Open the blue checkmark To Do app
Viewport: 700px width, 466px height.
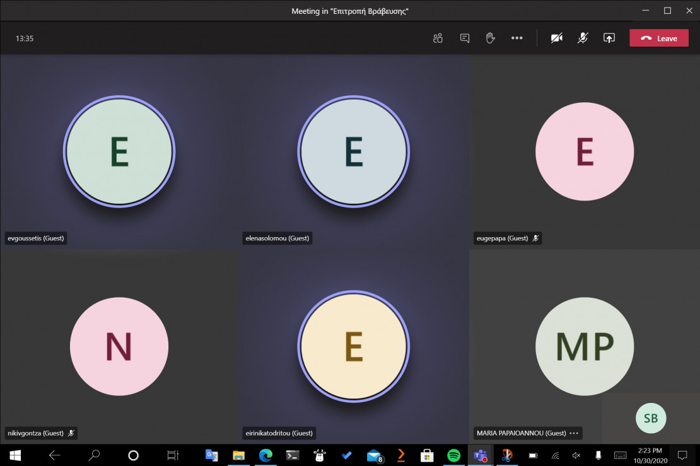pos(346,455)
